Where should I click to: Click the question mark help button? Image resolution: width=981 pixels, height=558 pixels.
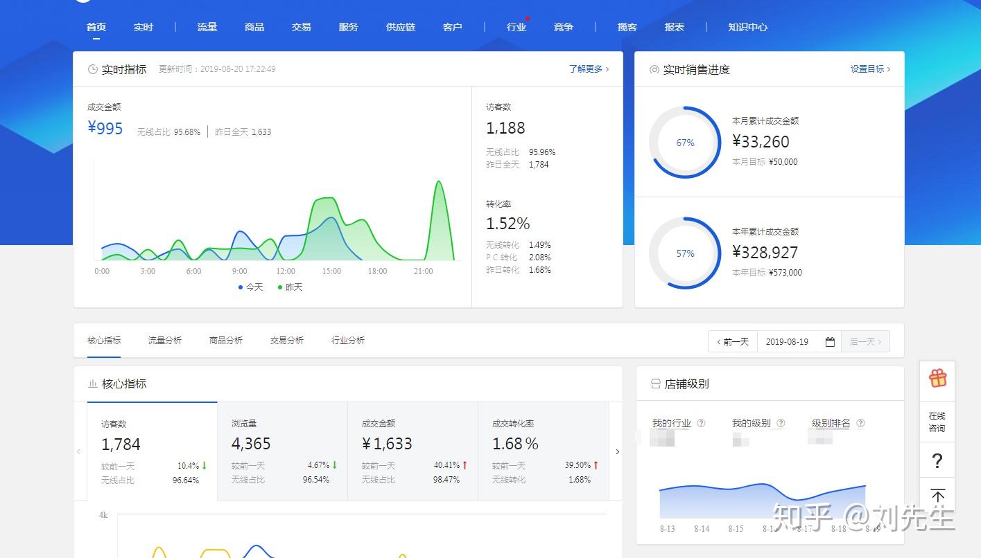pyautogui.click(x=937, y=460)
